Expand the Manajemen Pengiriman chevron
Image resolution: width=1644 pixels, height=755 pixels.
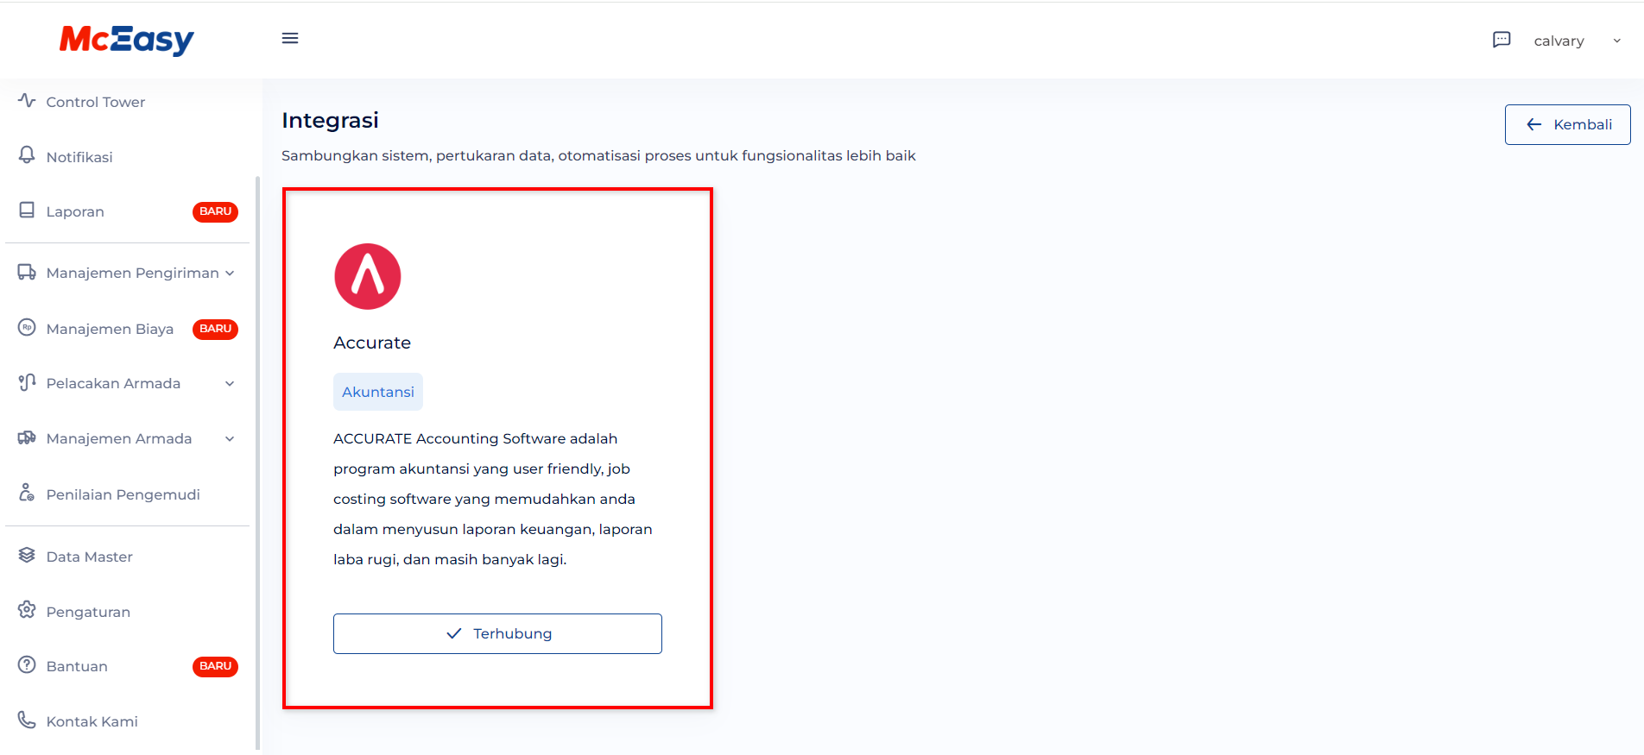coord(230,273)
